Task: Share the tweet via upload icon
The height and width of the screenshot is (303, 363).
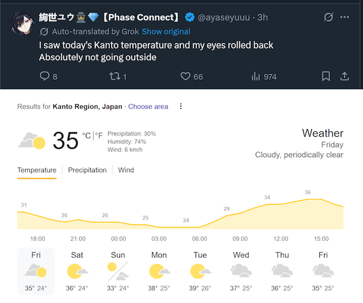Action: coord(344,76)
